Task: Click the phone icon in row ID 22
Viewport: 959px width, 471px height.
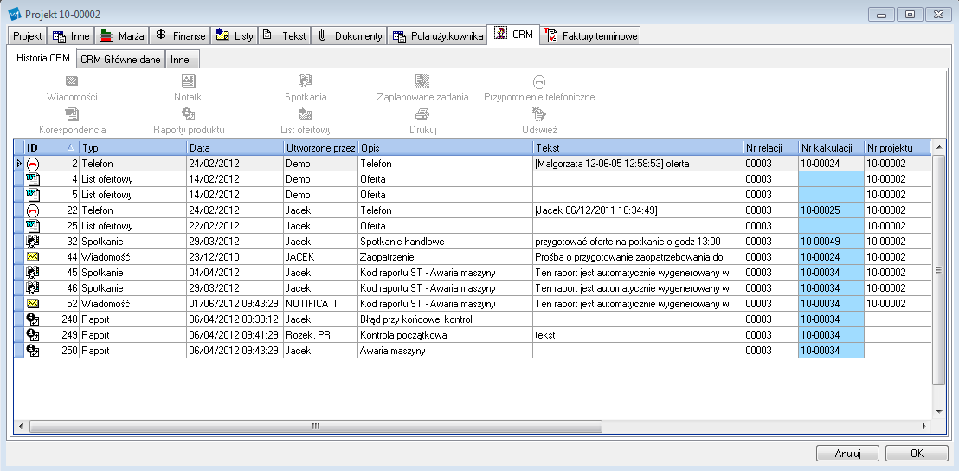Action: (x=33, y=210)
